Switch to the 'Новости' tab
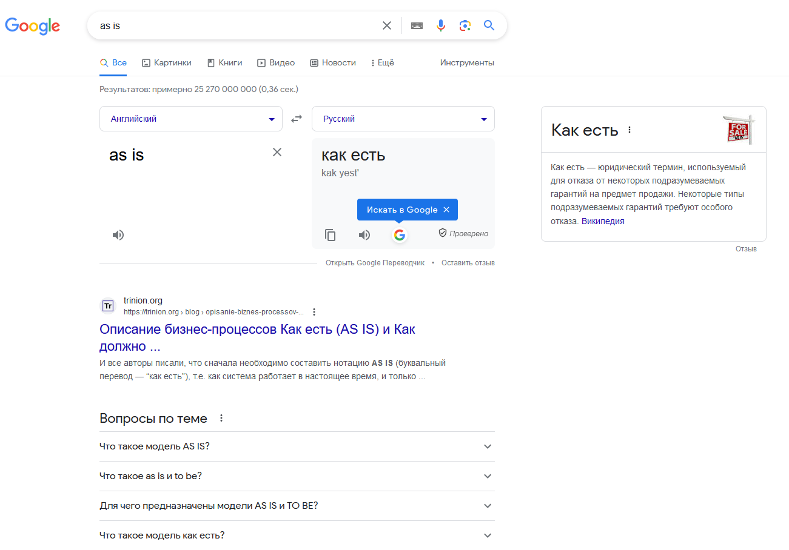Screen dimensions: 789x550 333,62
